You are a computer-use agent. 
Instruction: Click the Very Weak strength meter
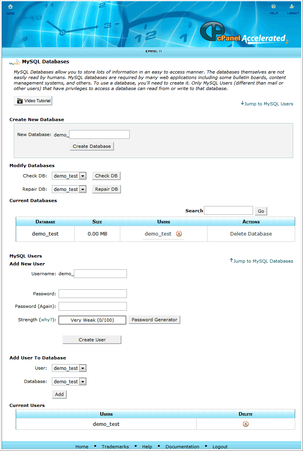[x=92, y=320]
